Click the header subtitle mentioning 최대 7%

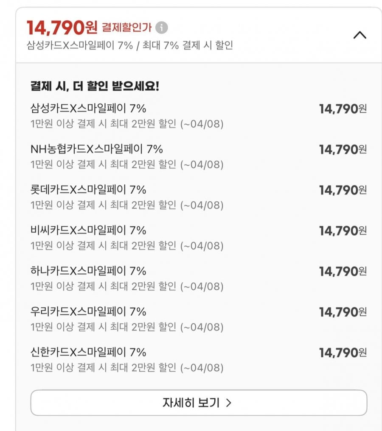(x=129, y=45)
